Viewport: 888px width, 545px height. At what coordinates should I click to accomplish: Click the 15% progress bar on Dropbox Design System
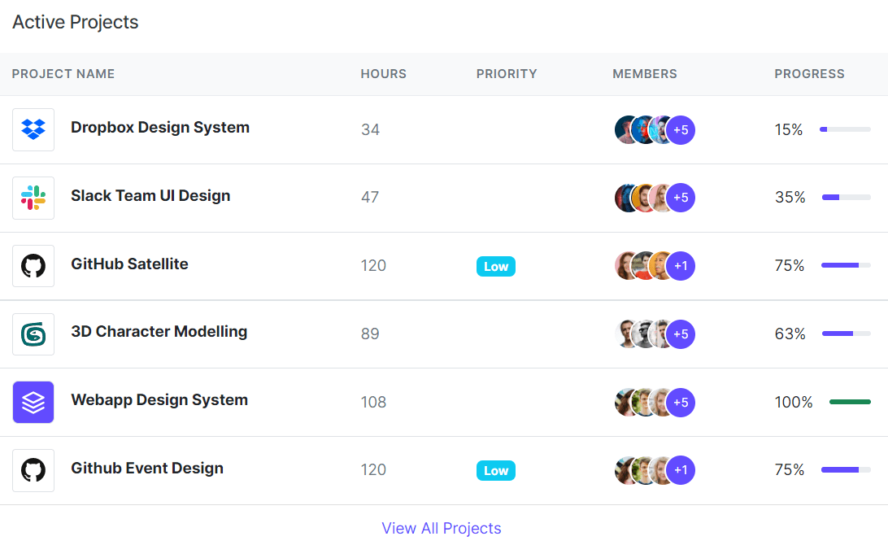tap(846, 129)
